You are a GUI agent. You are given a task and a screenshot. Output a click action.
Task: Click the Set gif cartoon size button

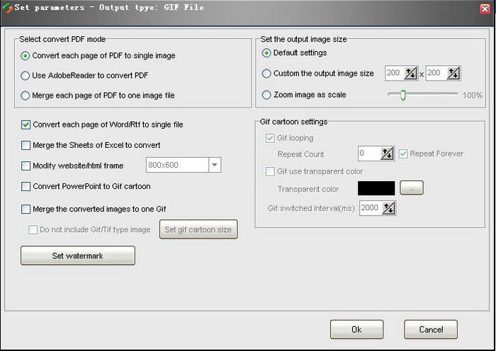coord(198,229)
